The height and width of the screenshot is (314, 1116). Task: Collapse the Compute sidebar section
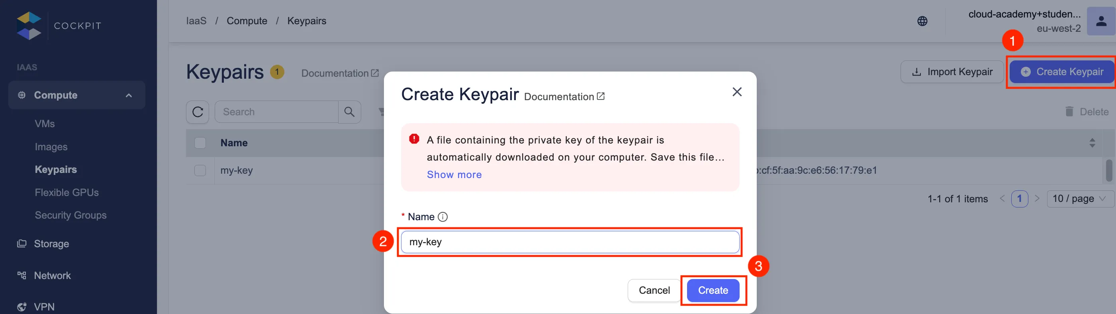(x=129, y=95)
